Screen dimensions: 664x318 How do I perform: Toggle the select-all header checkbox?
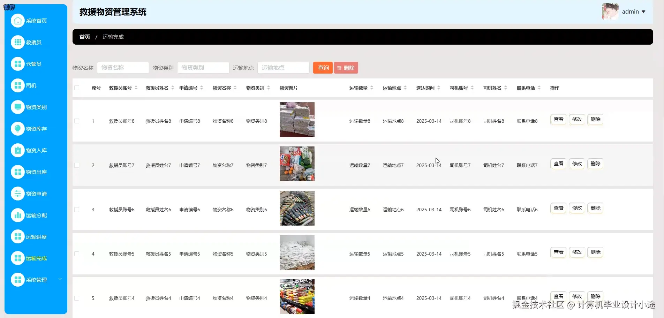(x=77, y=88)
